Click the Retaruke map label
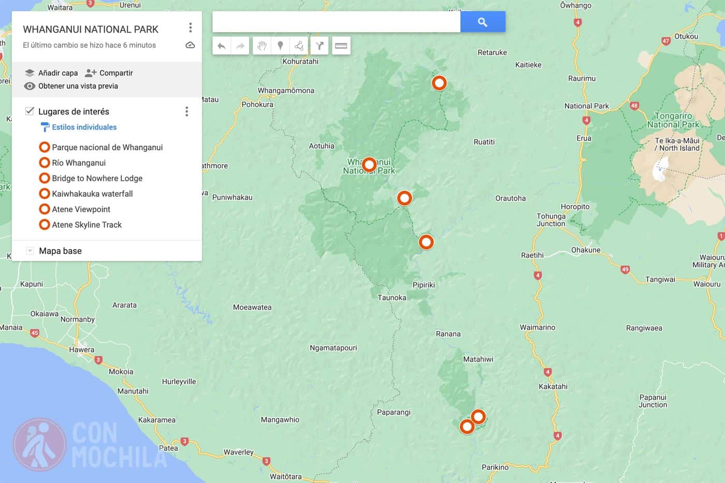The height and width of the screenshot is (483, 725). 492,52
